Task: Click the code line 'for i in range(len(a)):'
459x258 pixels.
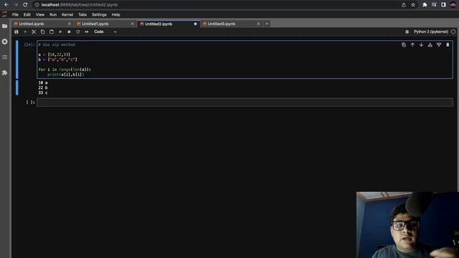Action: click(65, 70)
